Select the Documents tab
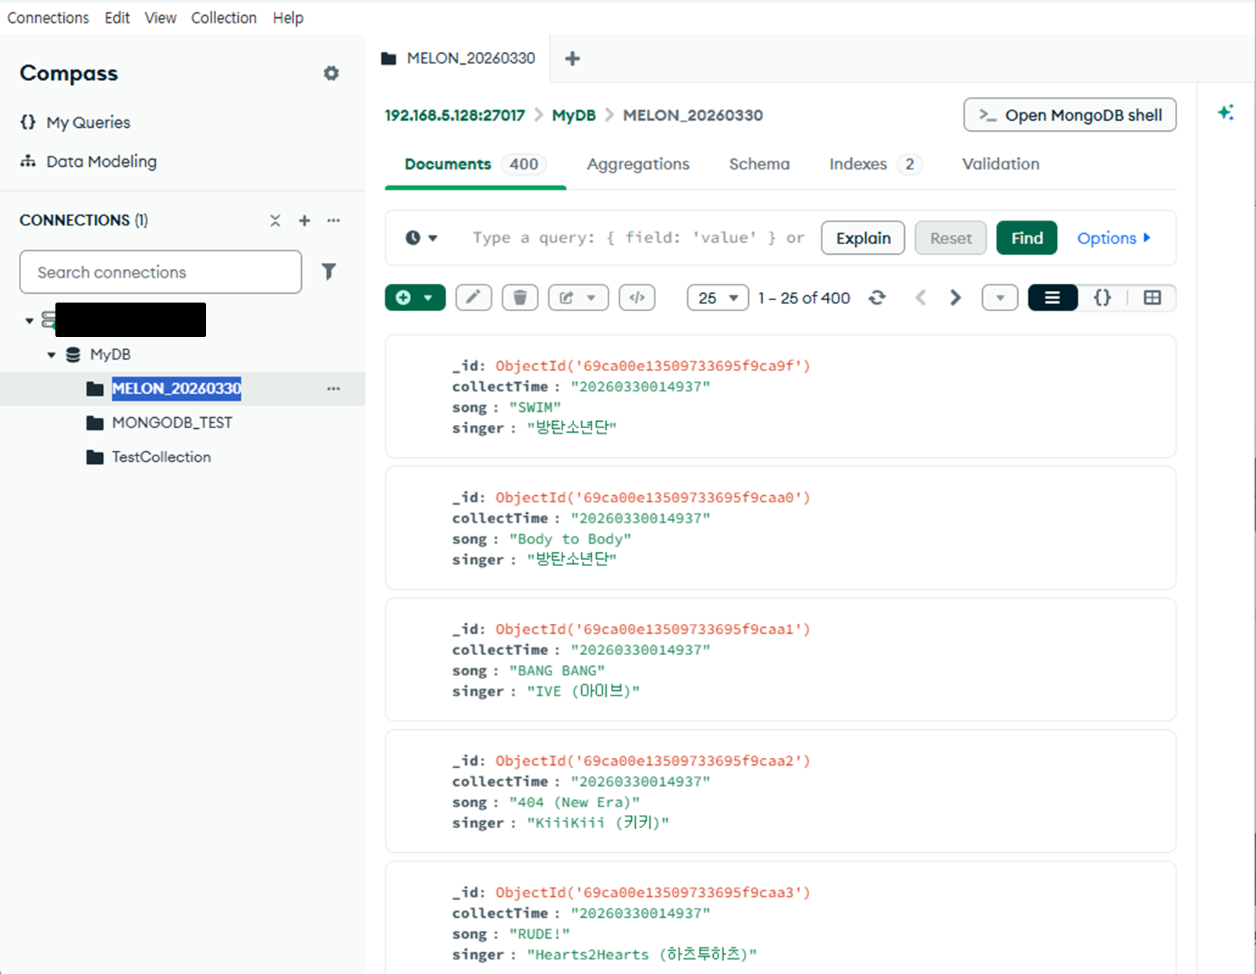 475,164
